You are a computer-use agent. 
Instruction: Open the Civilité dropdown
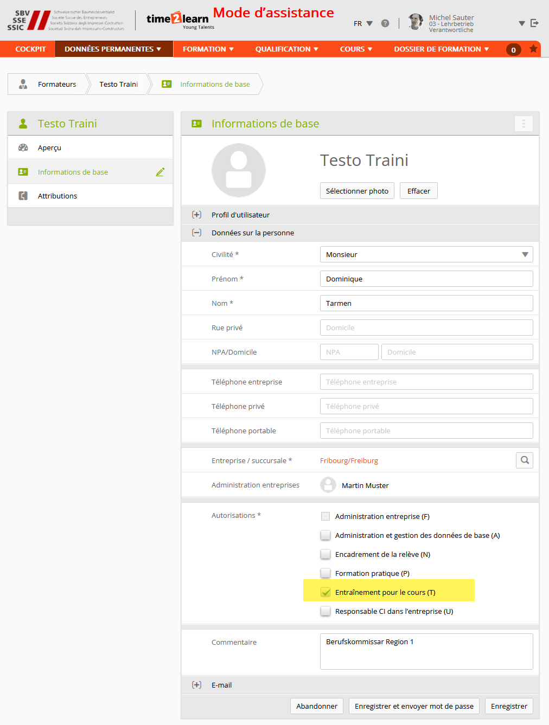tap(426, 254)
